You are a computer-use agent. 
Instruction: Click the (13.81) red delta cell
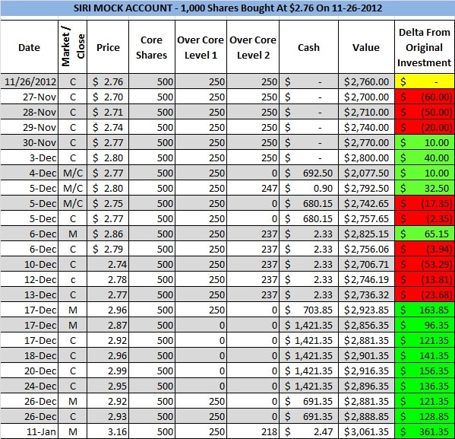pos(425,279)
